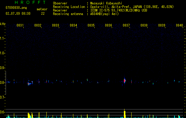The image size is (186, 118).
Task: Click the meteor label
Action: click(x=42, y=9)
